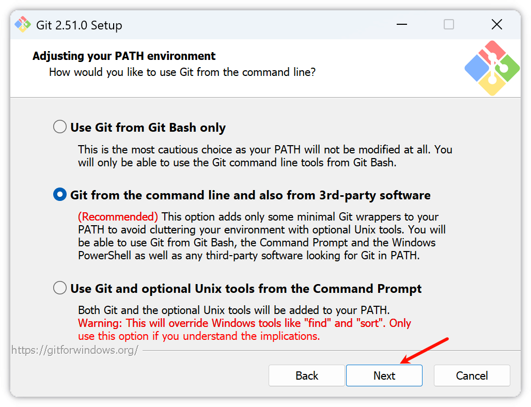Click the red "(Recommended)" label
The image size is (531, 407).
pos(118,216)
